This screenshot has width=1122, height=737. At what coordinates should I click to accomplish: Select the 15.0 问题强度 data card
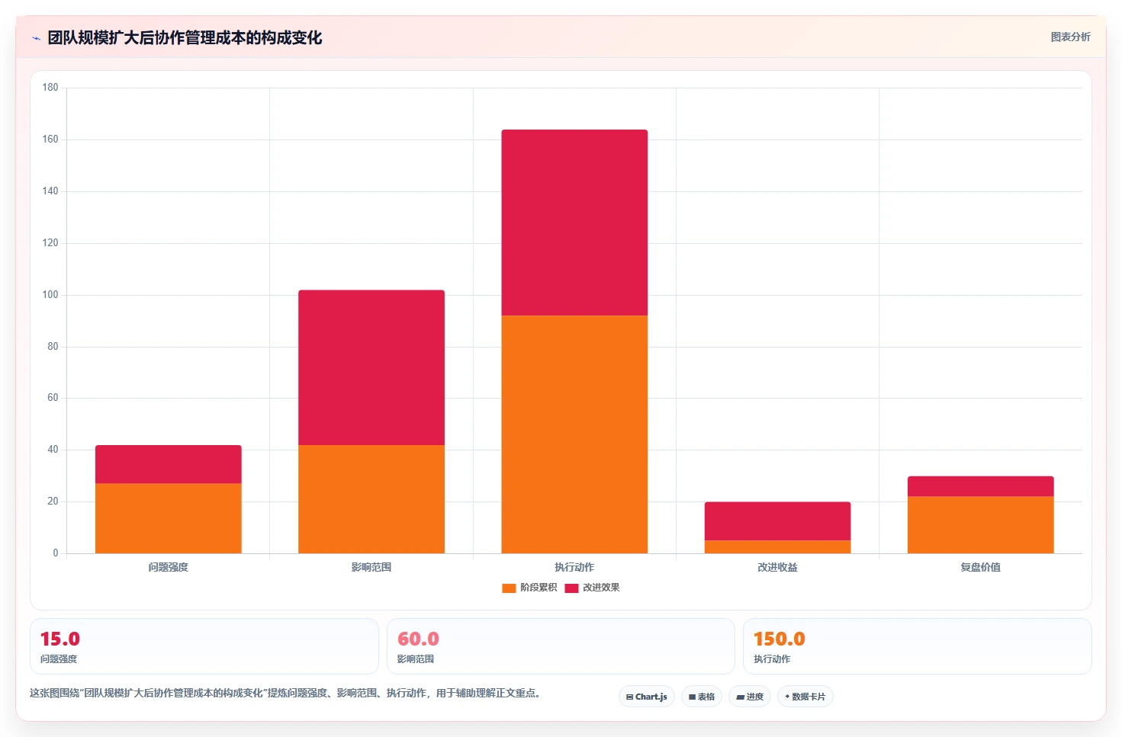pos(204,646)
